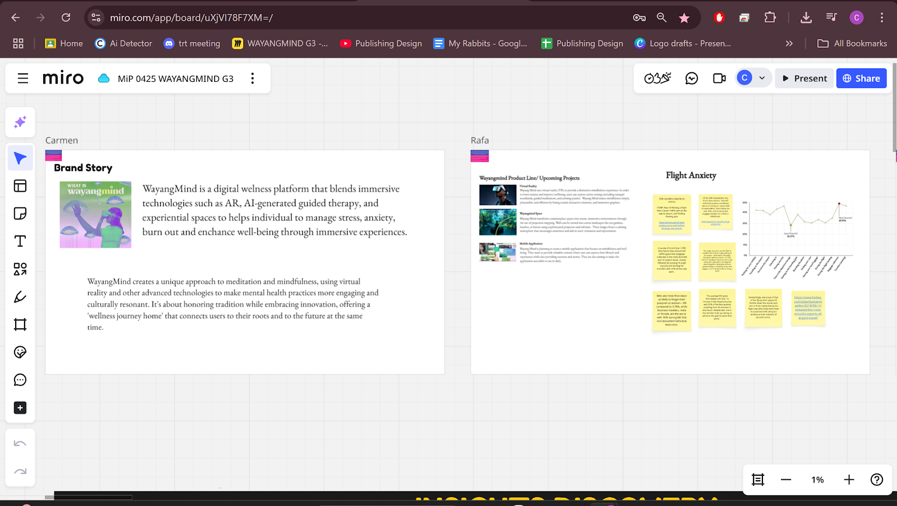897x506 pixels.
Task: Open the My Rabbits Google bookmark
Action: pos(480,44)
